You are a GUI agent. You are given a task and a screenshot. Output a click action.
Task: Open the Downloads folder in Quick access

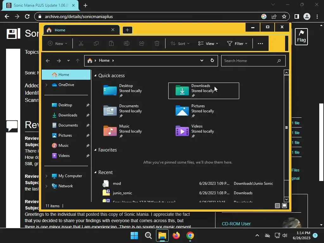pyautogui.click(x=203, y=91)
